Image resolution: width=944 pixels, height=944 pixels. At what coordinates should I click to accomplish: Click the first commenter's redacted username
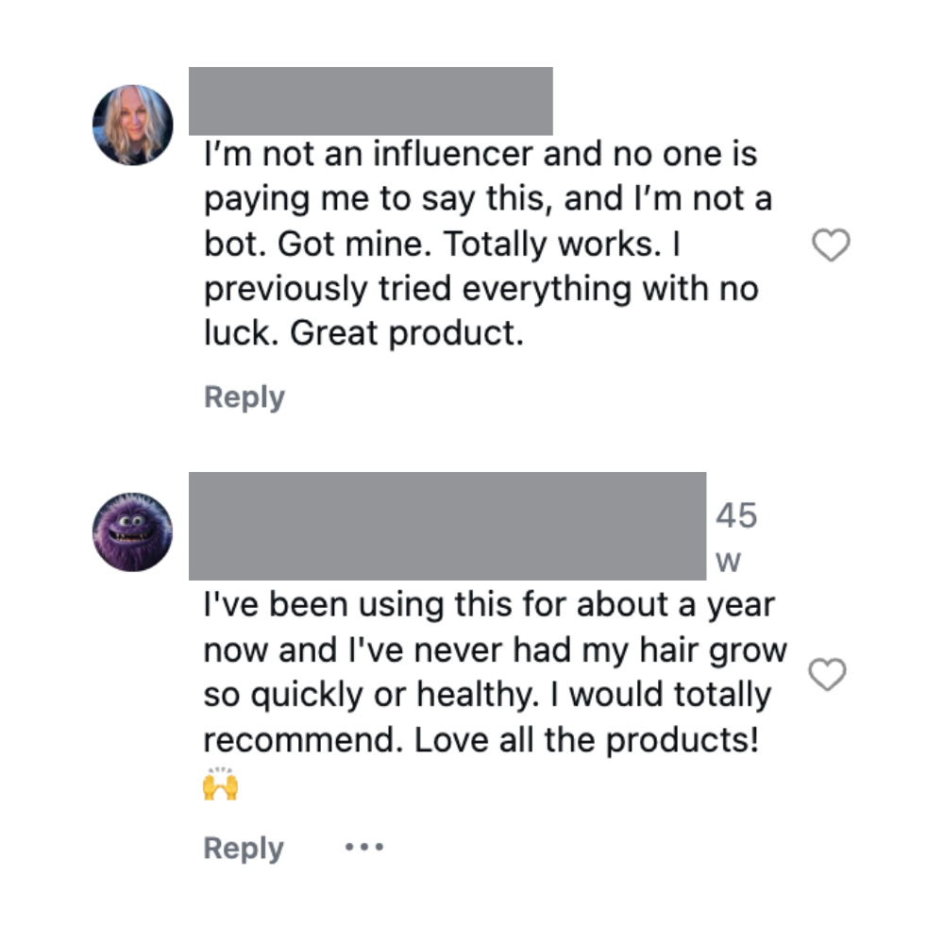click(370, 101)
